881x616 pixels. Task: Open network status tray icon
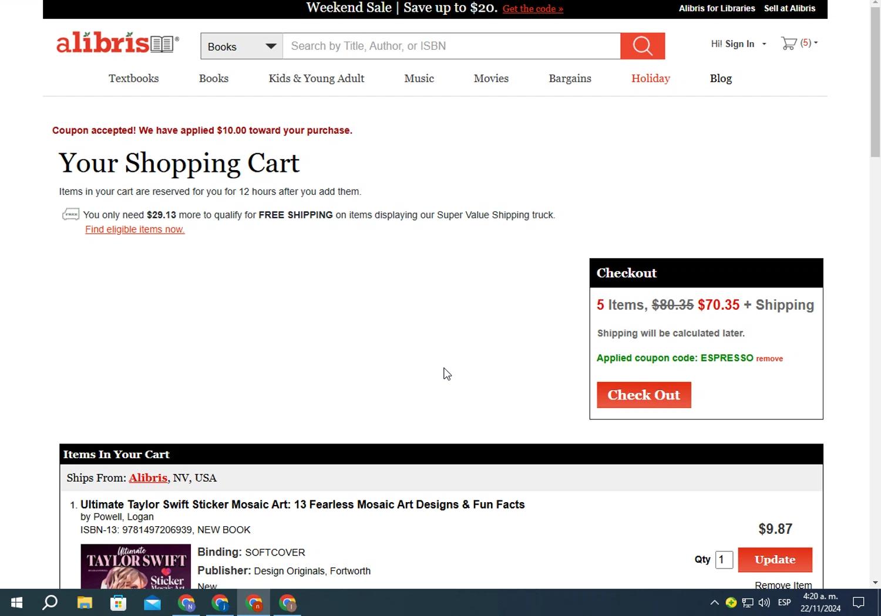click(748, 603)
